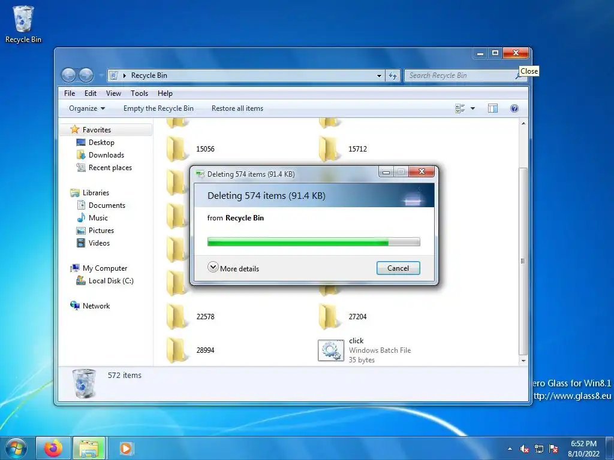The image size is (614, 460).
Task: Open the Documents library
Action: pyautogui.click(x=107, y=205)
